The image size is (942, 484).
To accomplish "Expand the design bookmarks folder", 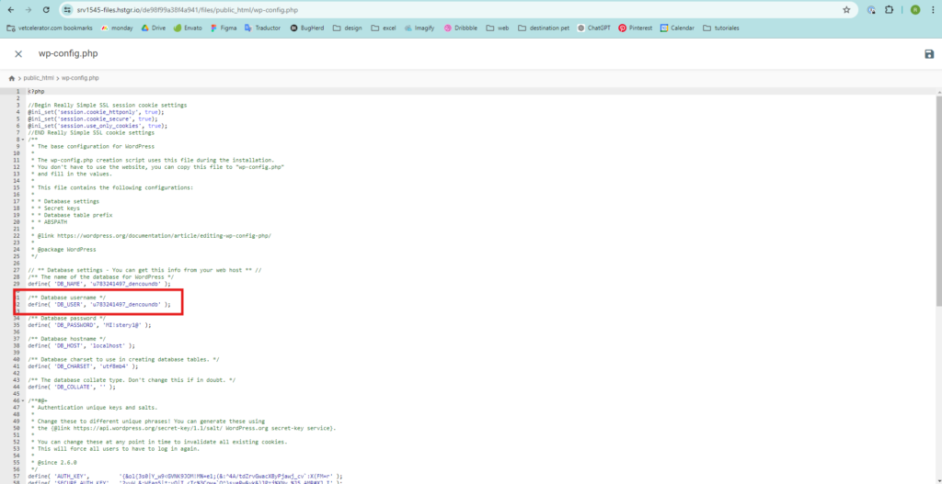I will 348,28.
